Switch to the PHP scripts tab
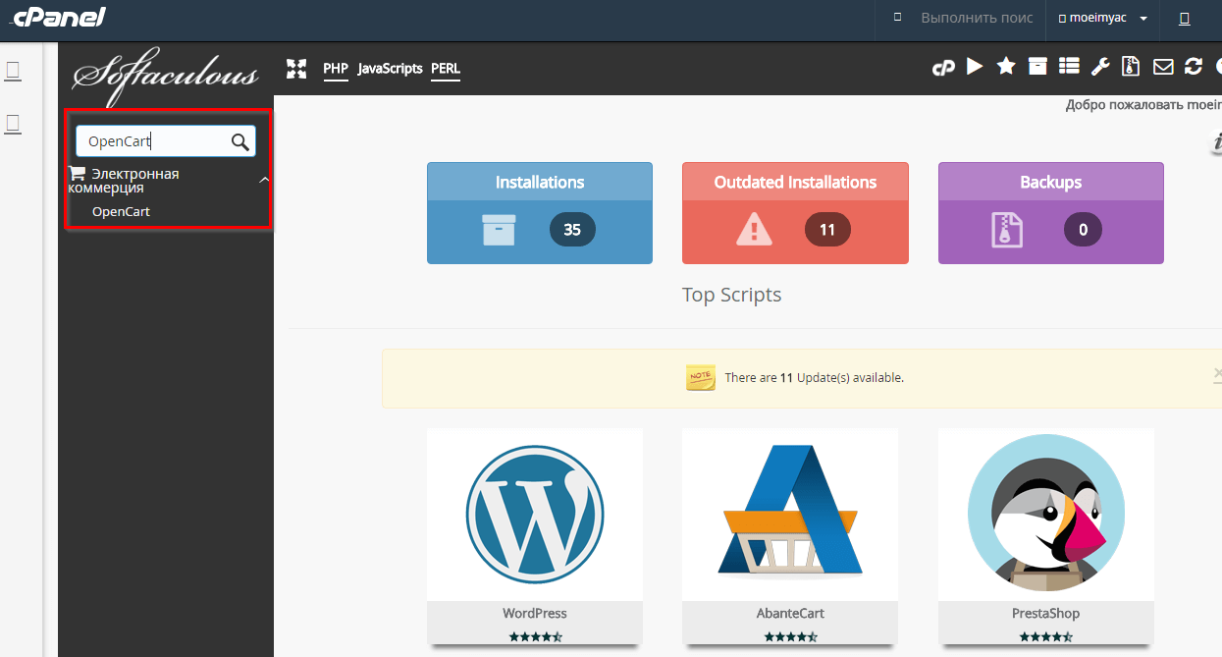 336,69
